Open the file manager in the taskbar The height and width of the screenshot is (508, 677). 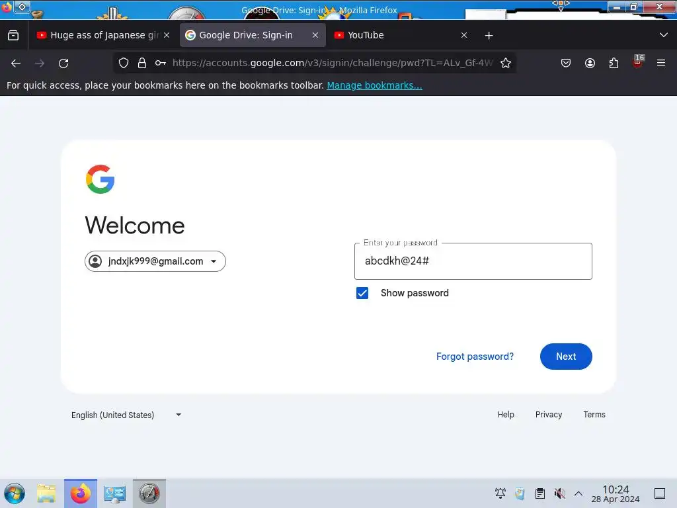point(46,493)
